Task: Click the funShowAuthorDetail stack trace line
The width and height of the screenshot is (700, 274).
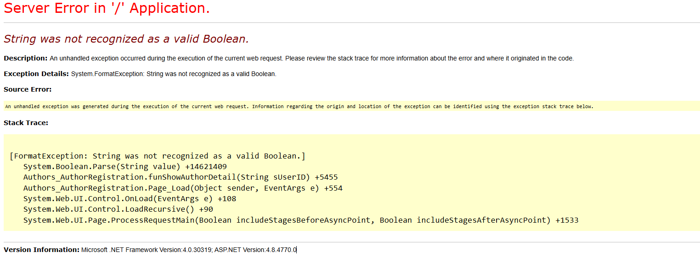Action: [x=181, y=177]
